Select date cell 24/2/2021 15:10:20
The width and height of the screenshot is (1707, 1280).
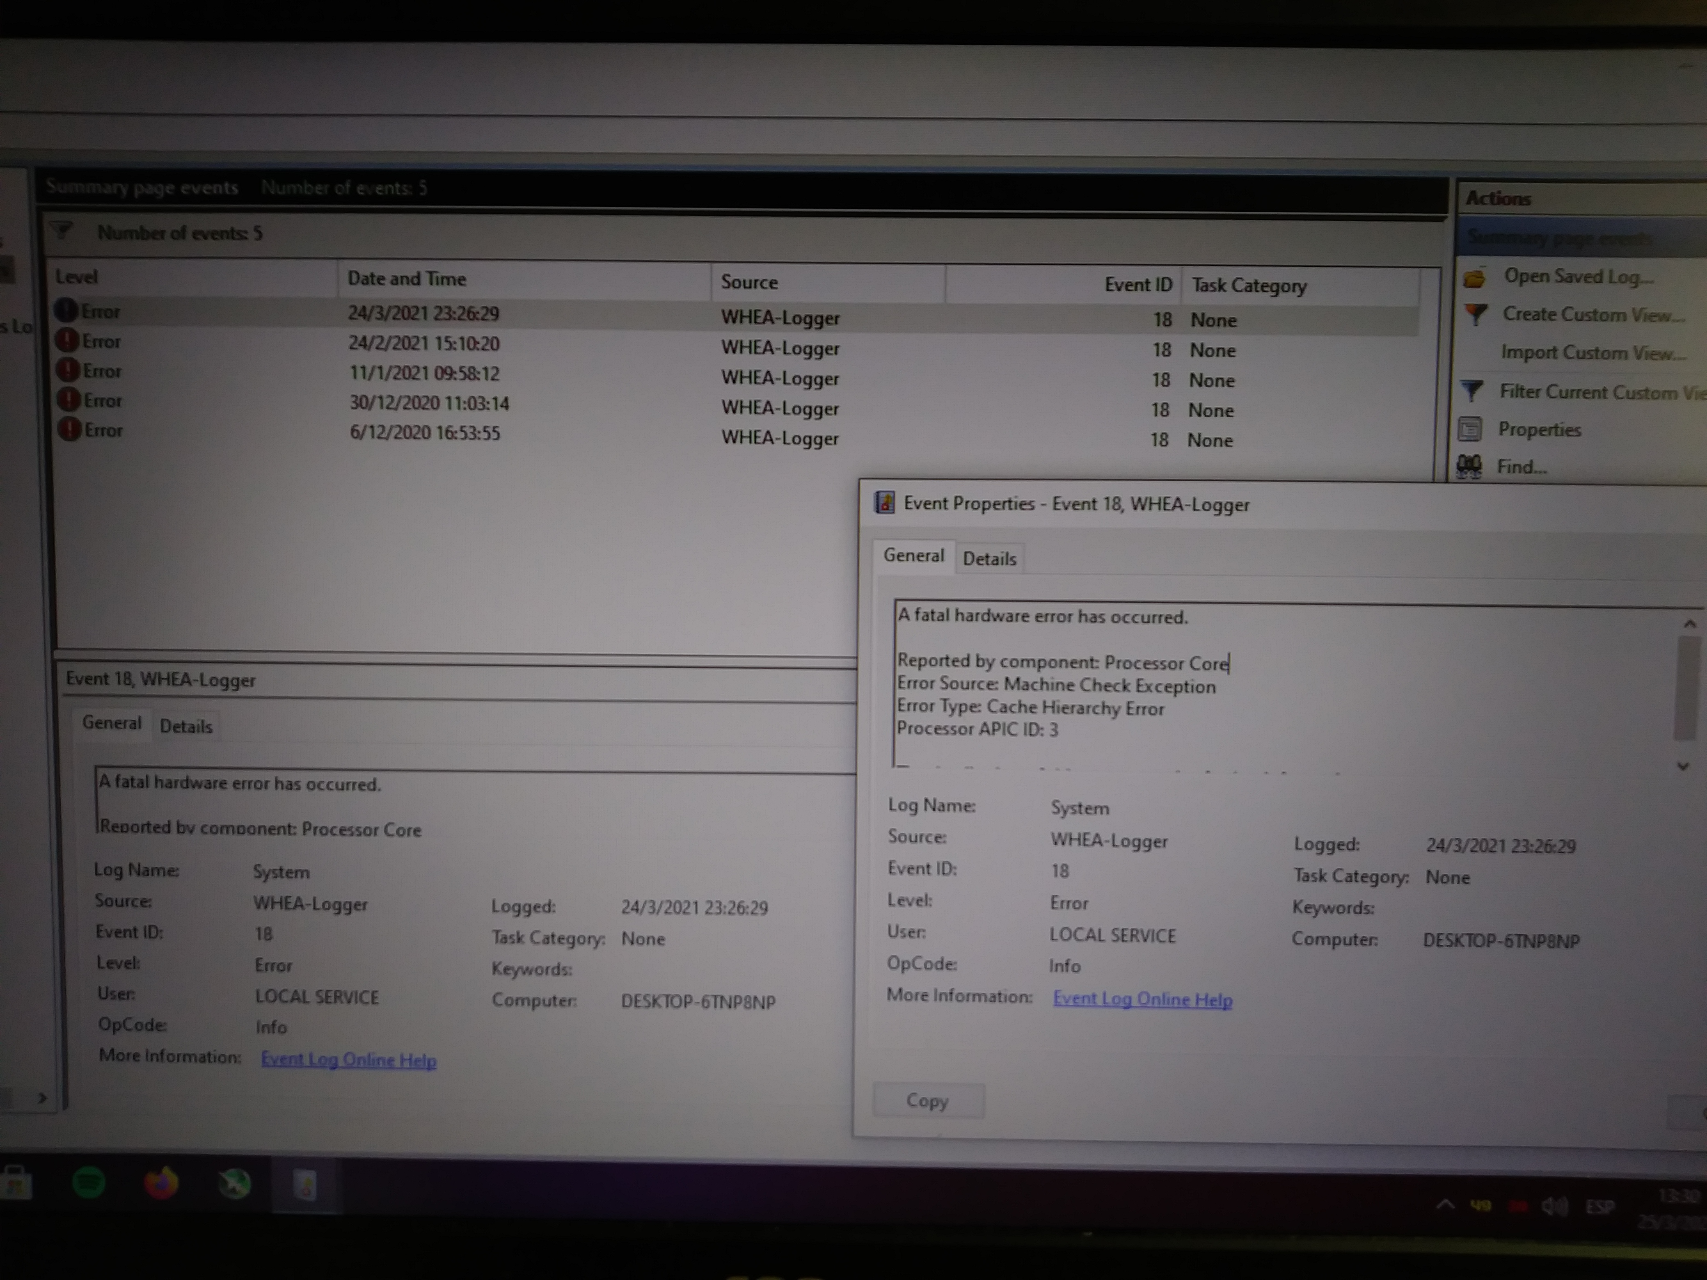[423, 343]
